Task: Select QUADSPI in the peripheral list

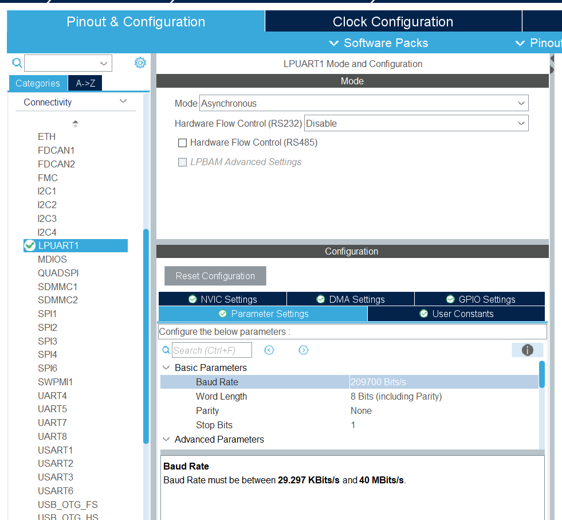Action: click(x=58, y=273)
